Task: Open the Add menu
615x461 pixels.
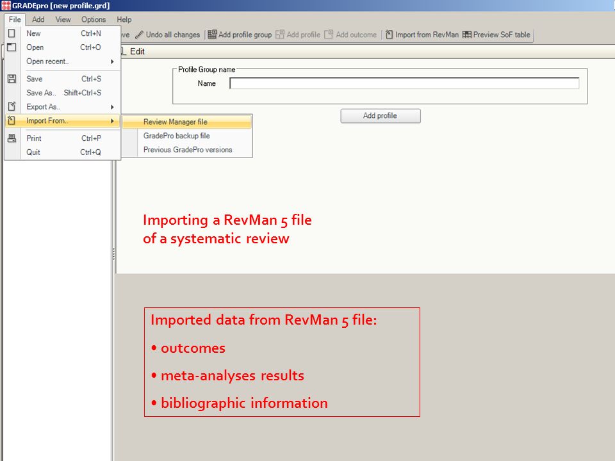Action: point(38,19)
